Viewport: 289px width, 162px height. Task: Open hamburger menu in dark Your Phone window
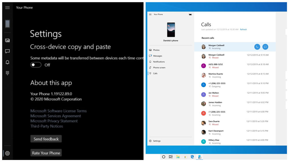(x=7, y=7)
